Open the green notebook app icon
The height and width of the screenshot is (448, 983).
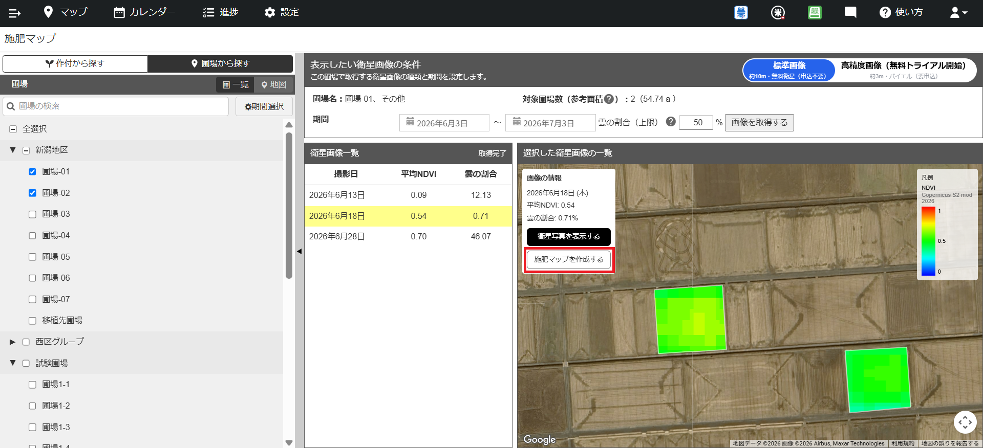pos(815,13)
